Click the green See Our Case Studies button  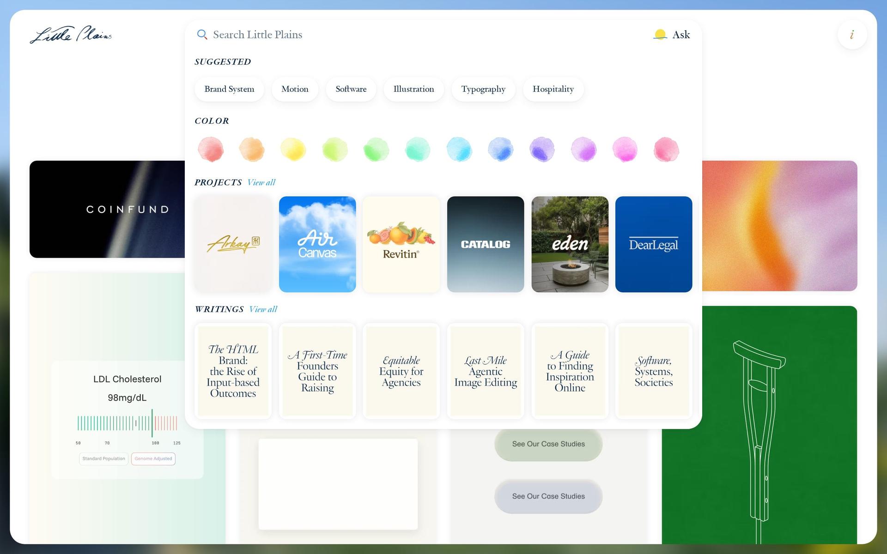[x=548, y=444]
